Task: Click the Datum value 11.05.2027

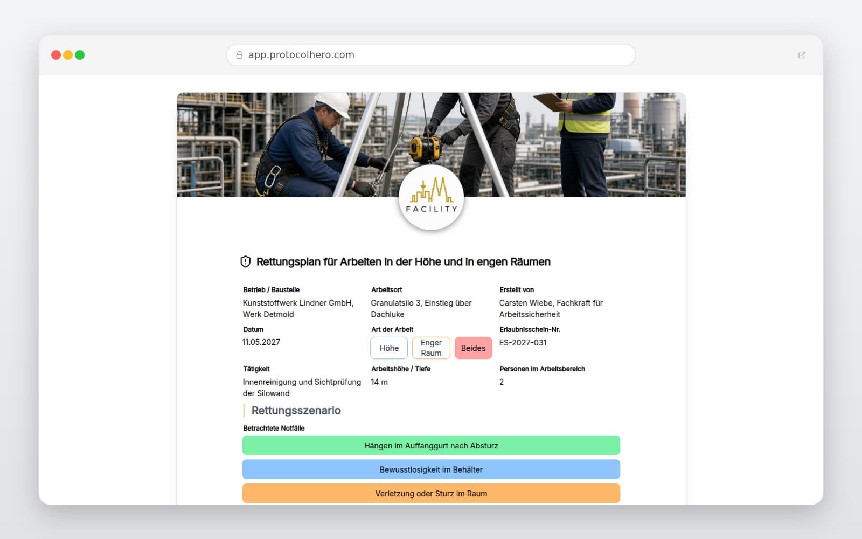Action: tap(261, 342)
